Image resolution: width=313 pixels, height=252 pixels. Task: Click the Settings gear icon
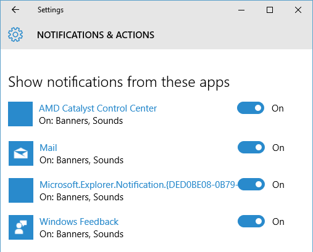point(15,35)
